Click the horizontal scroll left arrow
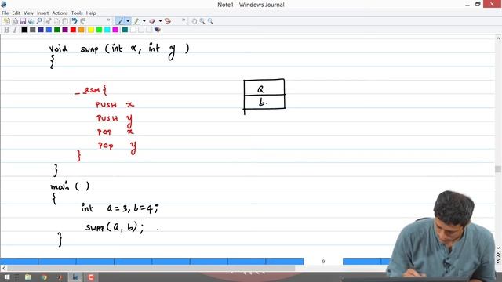 pyautogui.click(x=3, y=268)
